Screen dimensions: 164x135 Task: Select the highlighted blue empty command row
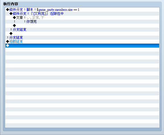click(x=82, y=46)
